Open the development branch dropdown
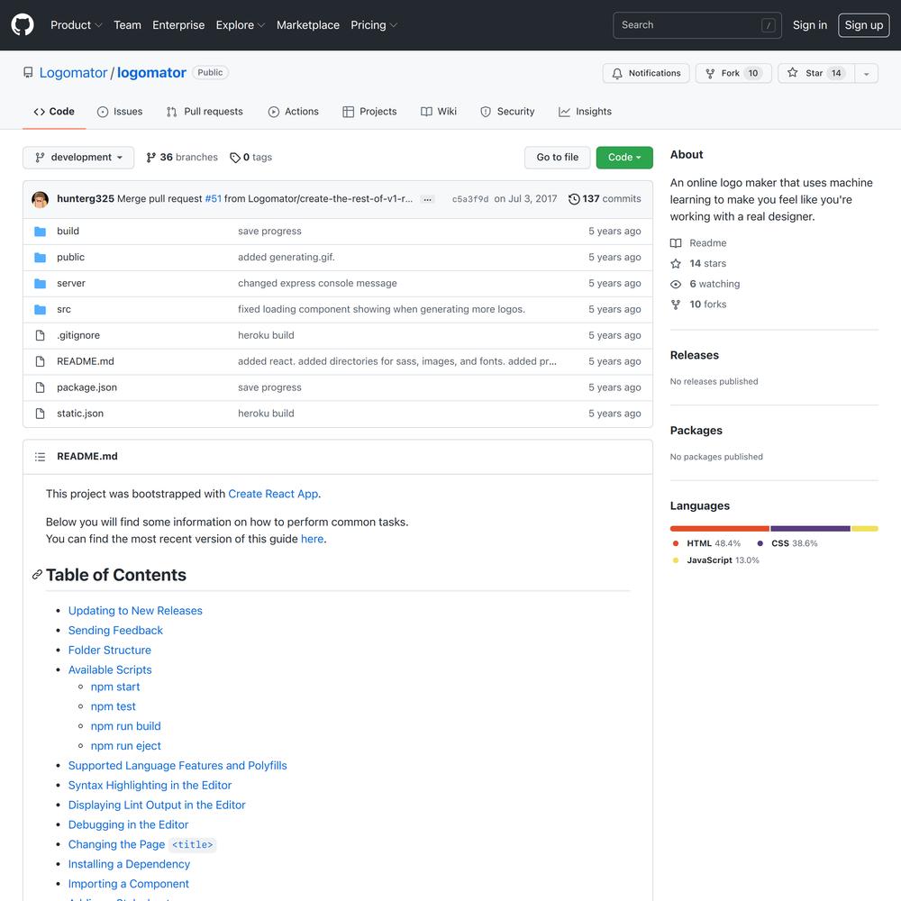The width and height of the screenshot is (901, 901). pyautogui.click(x=78, y=158)
